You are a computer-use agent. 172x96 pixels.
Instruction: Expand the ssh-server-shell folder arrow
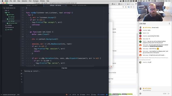coord(6,23)
